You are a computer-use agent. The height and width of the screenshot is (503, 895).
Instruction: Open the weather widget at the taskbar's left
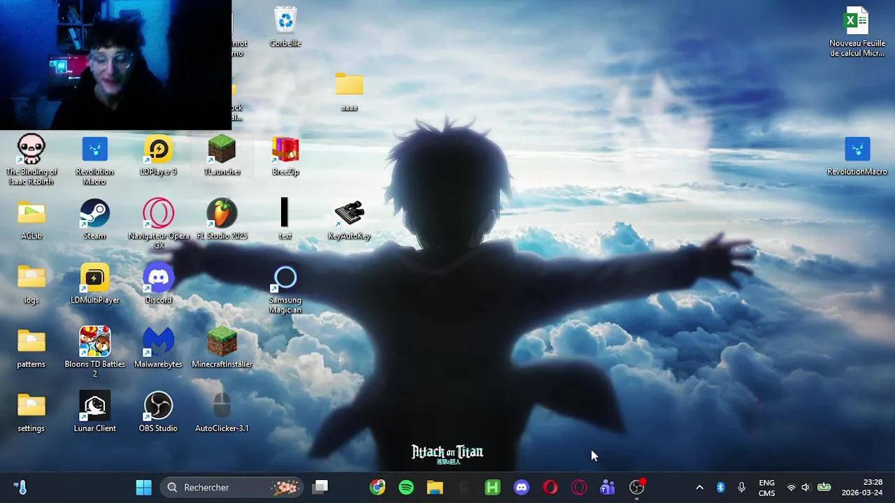click(x=20, y=488)
